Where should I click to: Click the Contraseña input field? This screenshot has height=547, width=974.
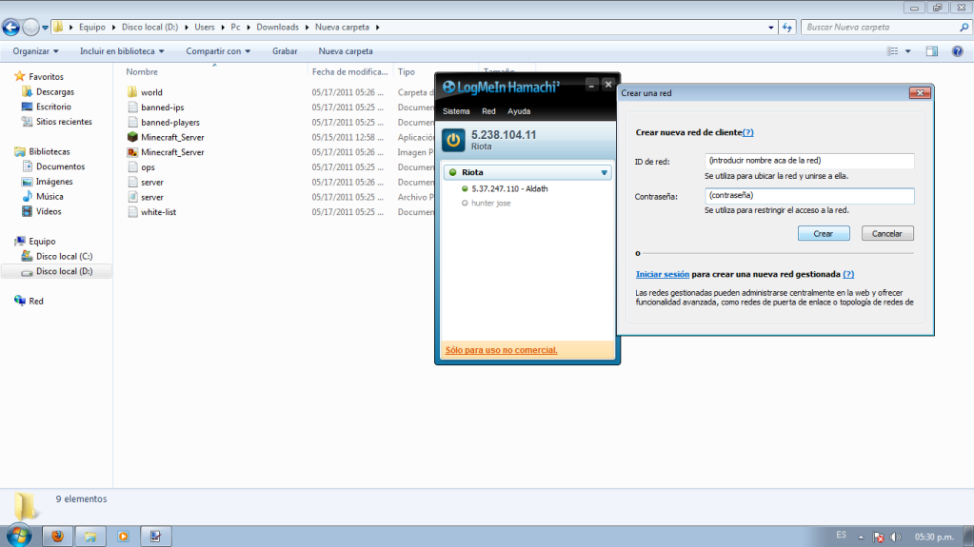[x=809, y=196]
